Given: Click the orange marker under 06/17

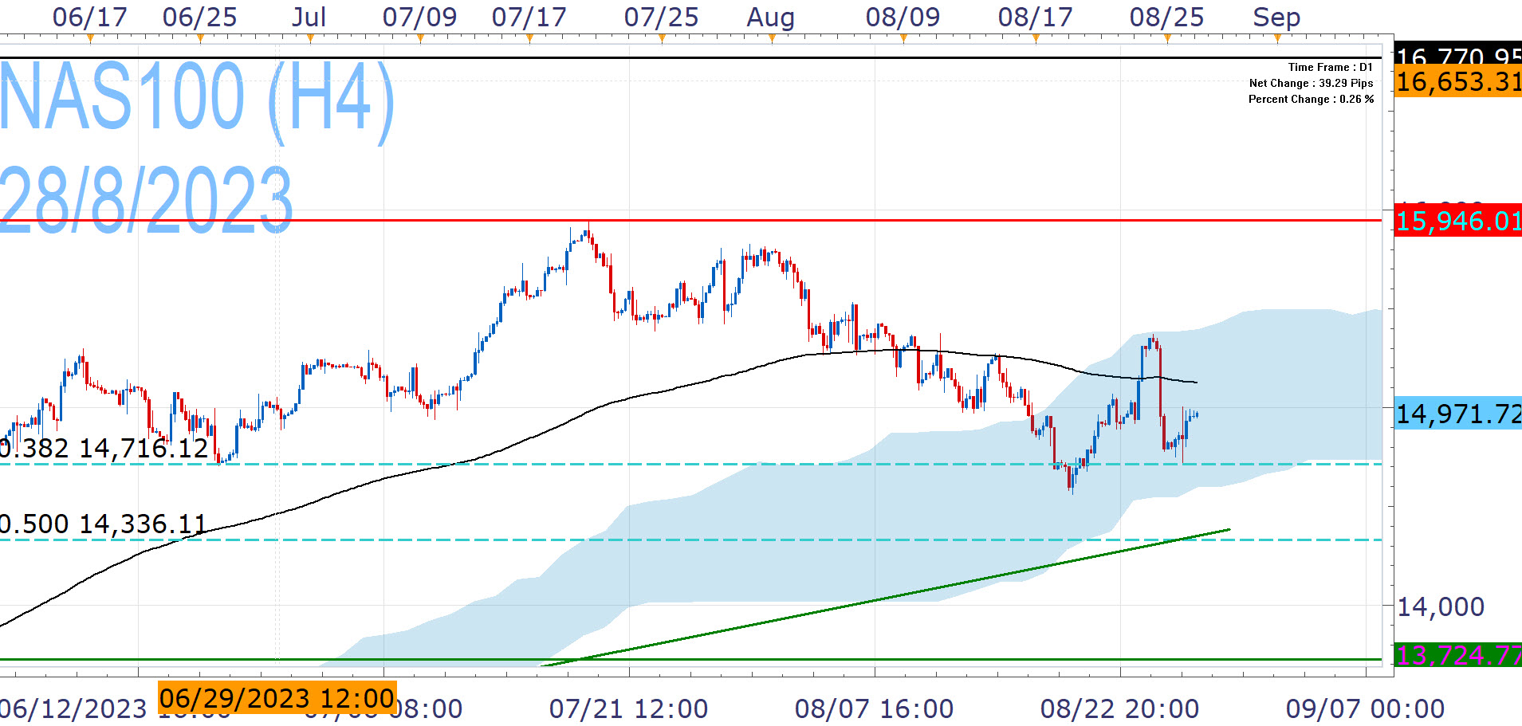Looking at the screenshot, I should pos(90,38).
